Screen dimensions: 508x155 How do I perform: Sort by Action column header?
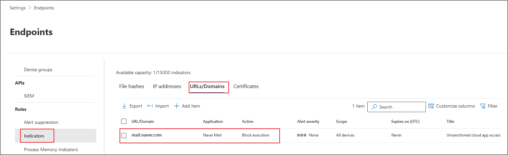pos(248,121)
